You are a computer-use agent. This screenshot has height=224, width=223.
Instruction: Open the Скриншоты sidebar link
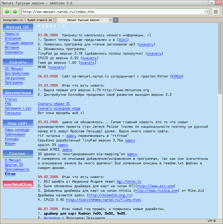tap(14, 52)
